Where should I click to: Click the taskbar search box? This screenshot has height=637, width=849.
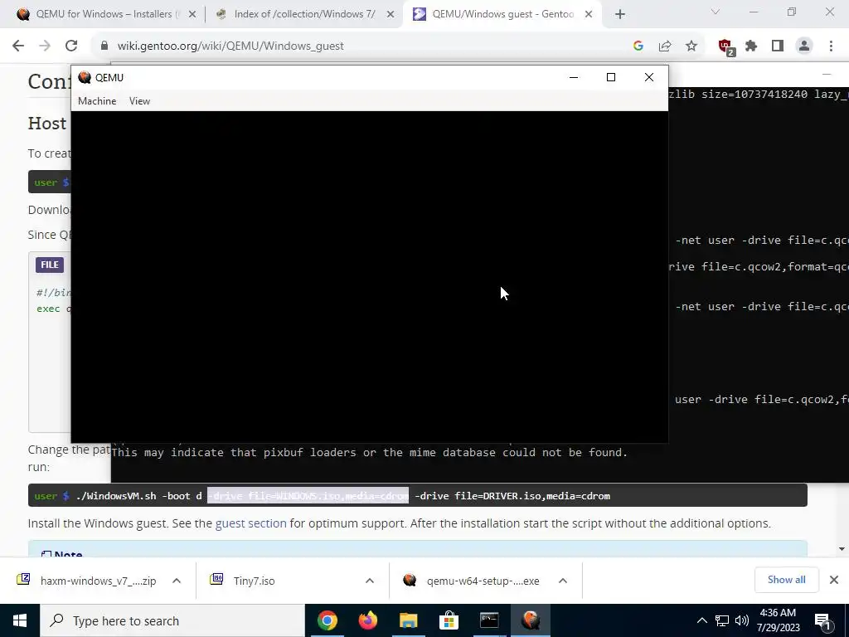point(172,620)
